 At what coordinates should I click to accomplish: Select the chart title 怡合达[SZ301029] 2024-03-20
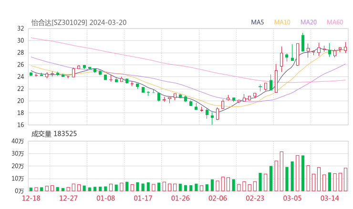coord(79,23)
